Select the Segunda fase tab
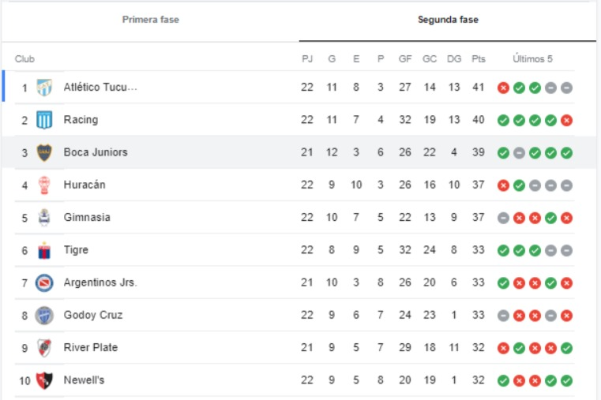Image resolution: width=601 pixels, height=400 pixels. click(448, 20)
